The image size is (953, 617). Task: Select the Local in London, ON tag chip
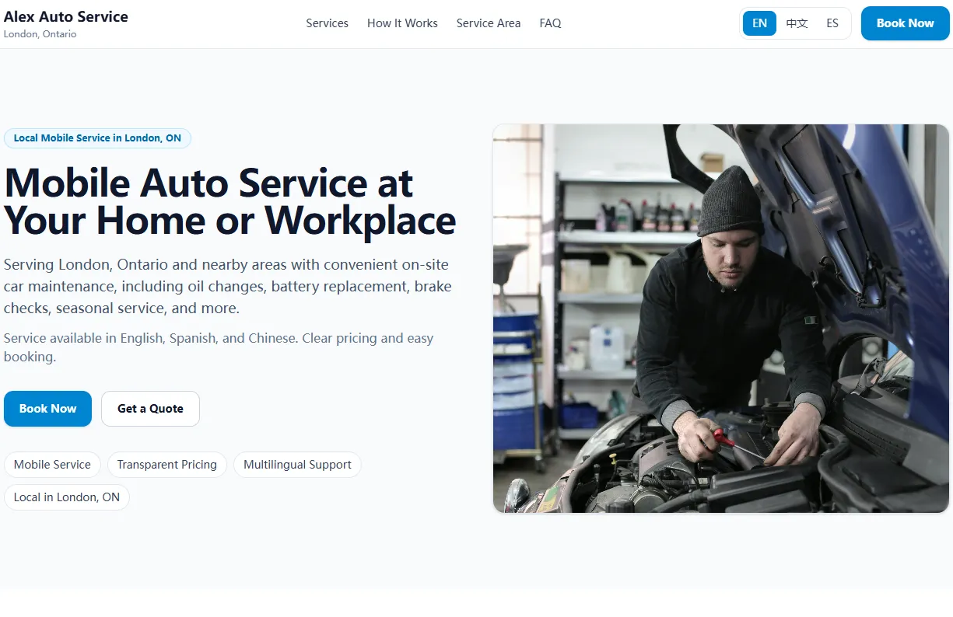67,497
